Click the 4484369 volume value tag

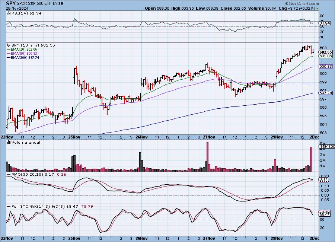click(x=327, y=146)
